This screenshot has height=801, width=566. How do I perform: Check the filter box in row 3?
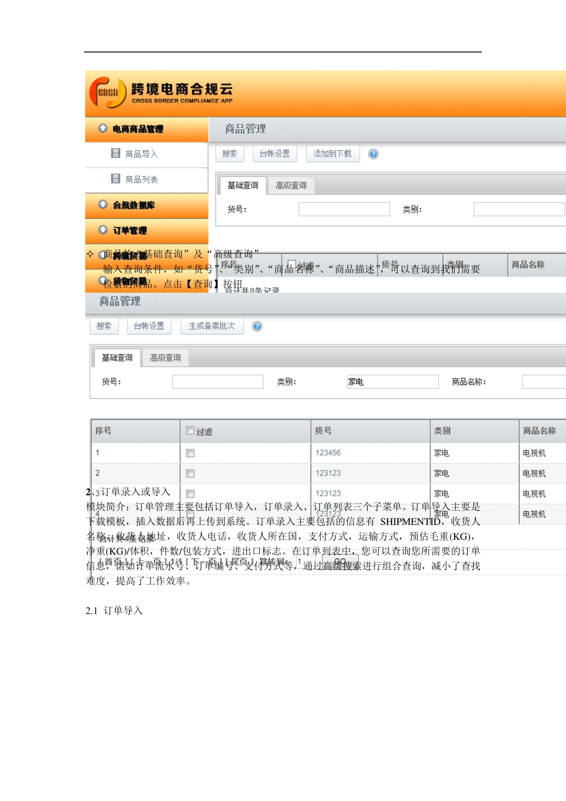pos(190,494)
